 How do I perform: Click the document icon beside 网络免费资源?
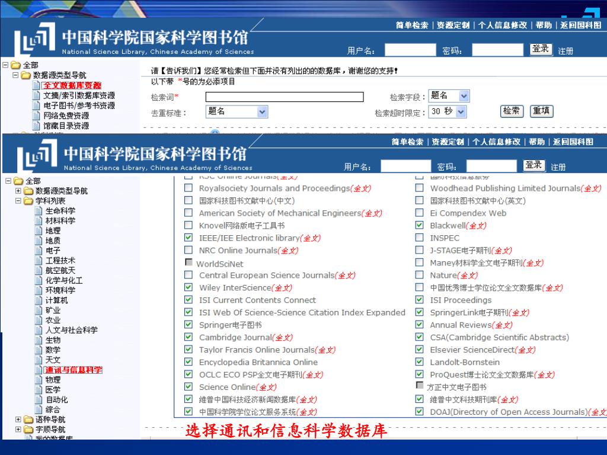click(36, 116)
